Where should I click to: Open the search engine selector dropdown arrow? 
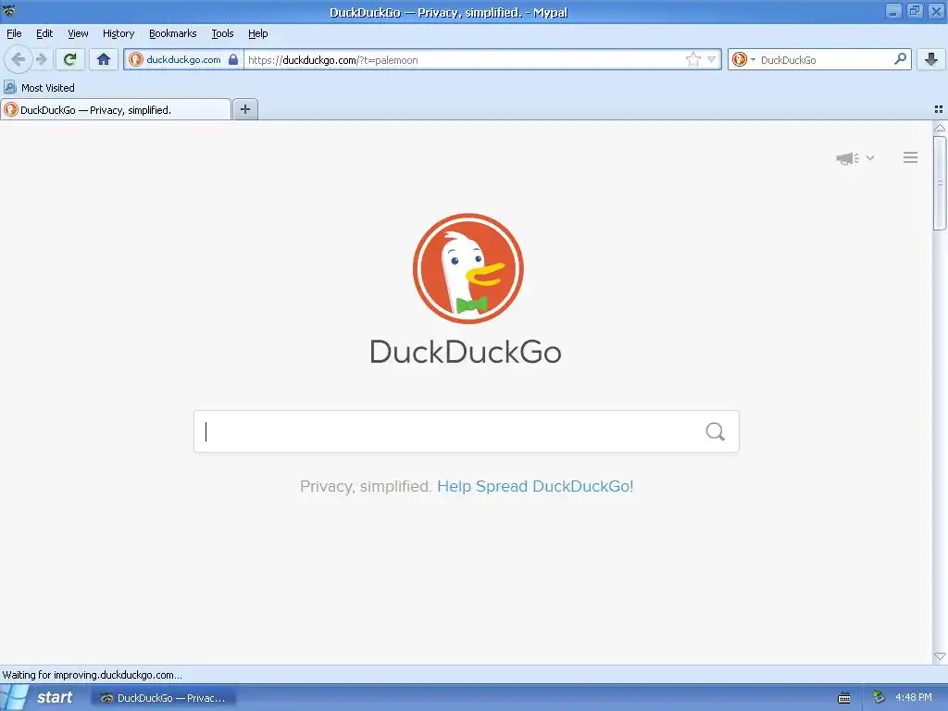[x=753, y=59]
